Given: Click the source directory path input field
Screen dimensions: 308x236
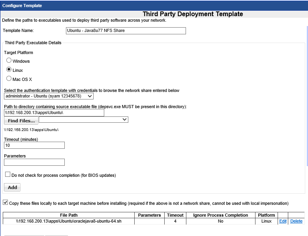Looking at the screenshot, I should pos(54,113).
